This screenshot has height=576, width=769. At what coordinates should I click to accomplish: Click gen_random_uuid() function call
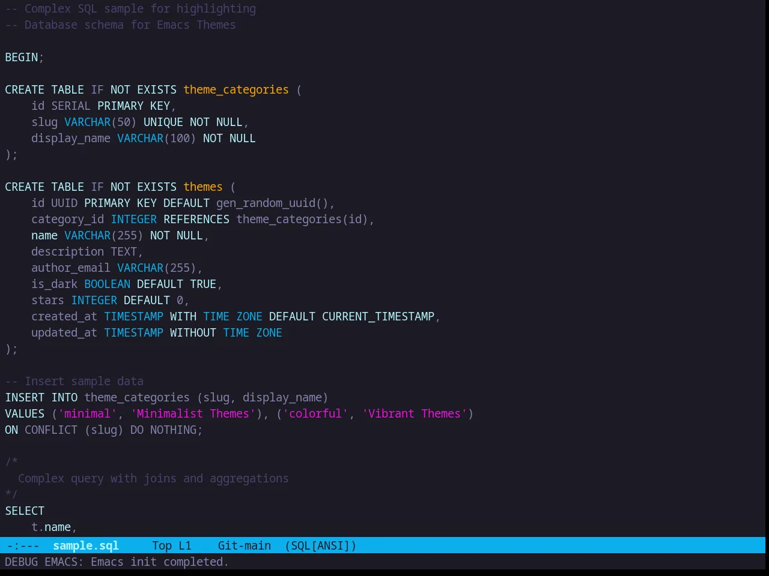(272, 203)
